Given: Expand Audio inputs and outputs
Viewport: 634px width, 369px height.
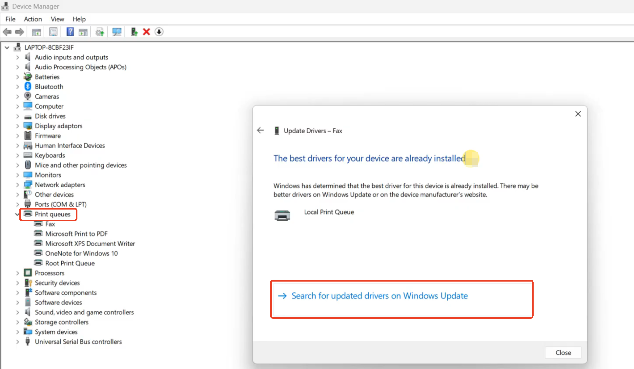Looking at the screenshot, I should click(18, 57).
